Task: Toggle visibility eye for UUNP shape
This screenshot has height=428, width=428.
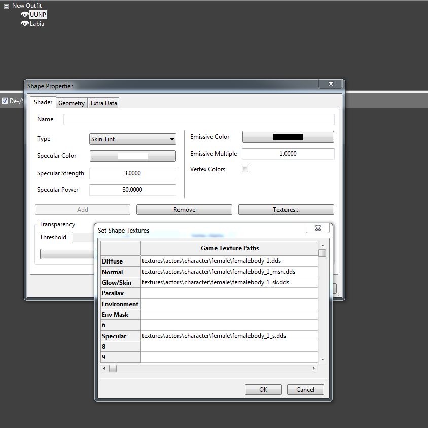Action: (x=24, y=15)
